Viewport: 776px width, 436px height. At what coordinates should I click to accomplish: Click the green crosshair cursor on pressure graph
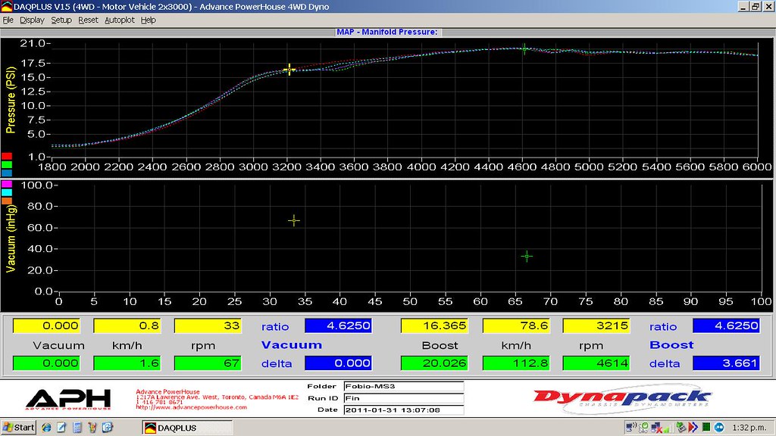tap(524, 49)
